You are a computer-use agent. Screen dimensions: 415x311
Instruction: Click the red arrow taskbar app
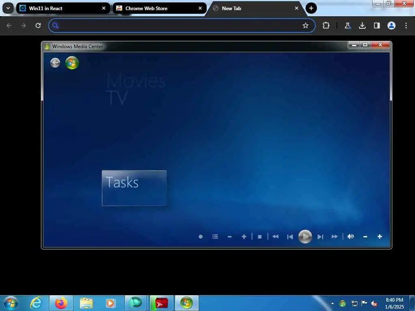pyautogui.click(x=161, y=303)
